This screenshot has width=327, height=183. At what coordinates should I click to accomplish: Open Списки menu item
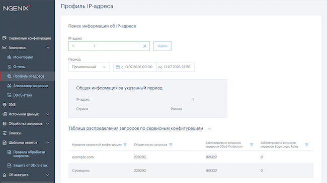tap(15, 133)
